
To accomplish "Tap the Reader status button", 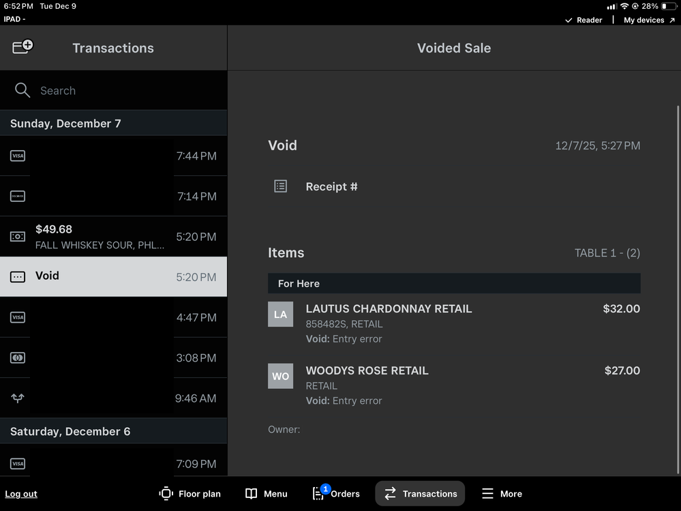I will (x=584, y=20).
